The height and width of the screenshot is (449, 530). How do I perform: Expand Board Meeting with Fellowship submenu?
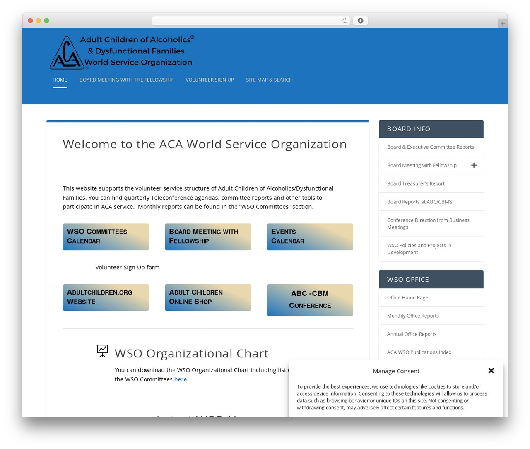coord(474,165)
